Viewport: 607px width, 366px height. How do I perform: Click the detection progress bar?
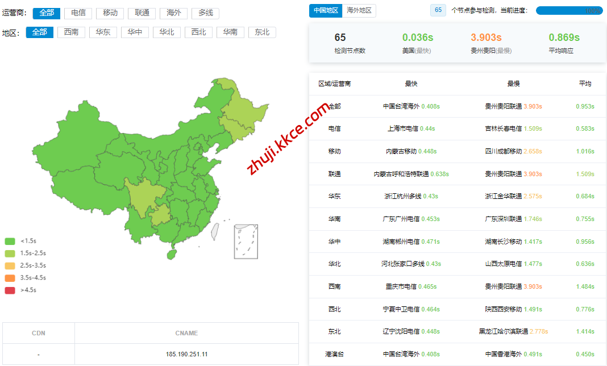pyautogui.click(x=569, y=10)
